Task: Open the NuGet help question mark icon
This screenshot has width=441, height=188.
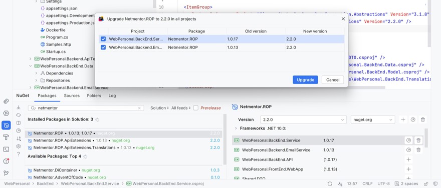Action: [x=19, y=154]
